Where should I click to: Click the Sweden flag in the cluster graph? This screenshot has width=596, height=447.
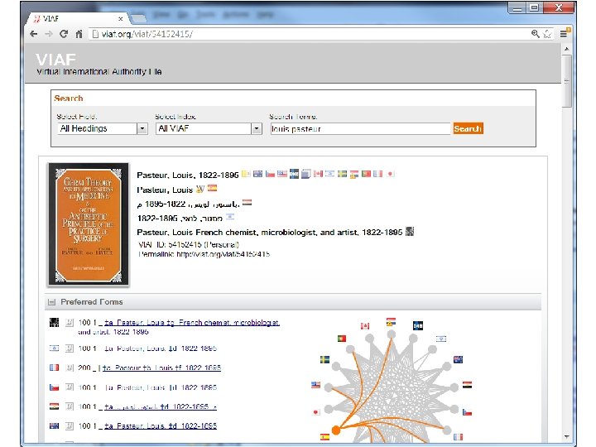coord(324,359)
